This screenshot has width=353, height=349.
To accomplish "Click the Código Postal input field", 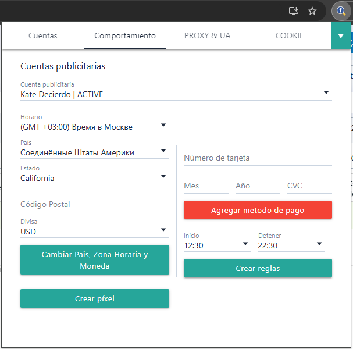I will tap(95, 204).
